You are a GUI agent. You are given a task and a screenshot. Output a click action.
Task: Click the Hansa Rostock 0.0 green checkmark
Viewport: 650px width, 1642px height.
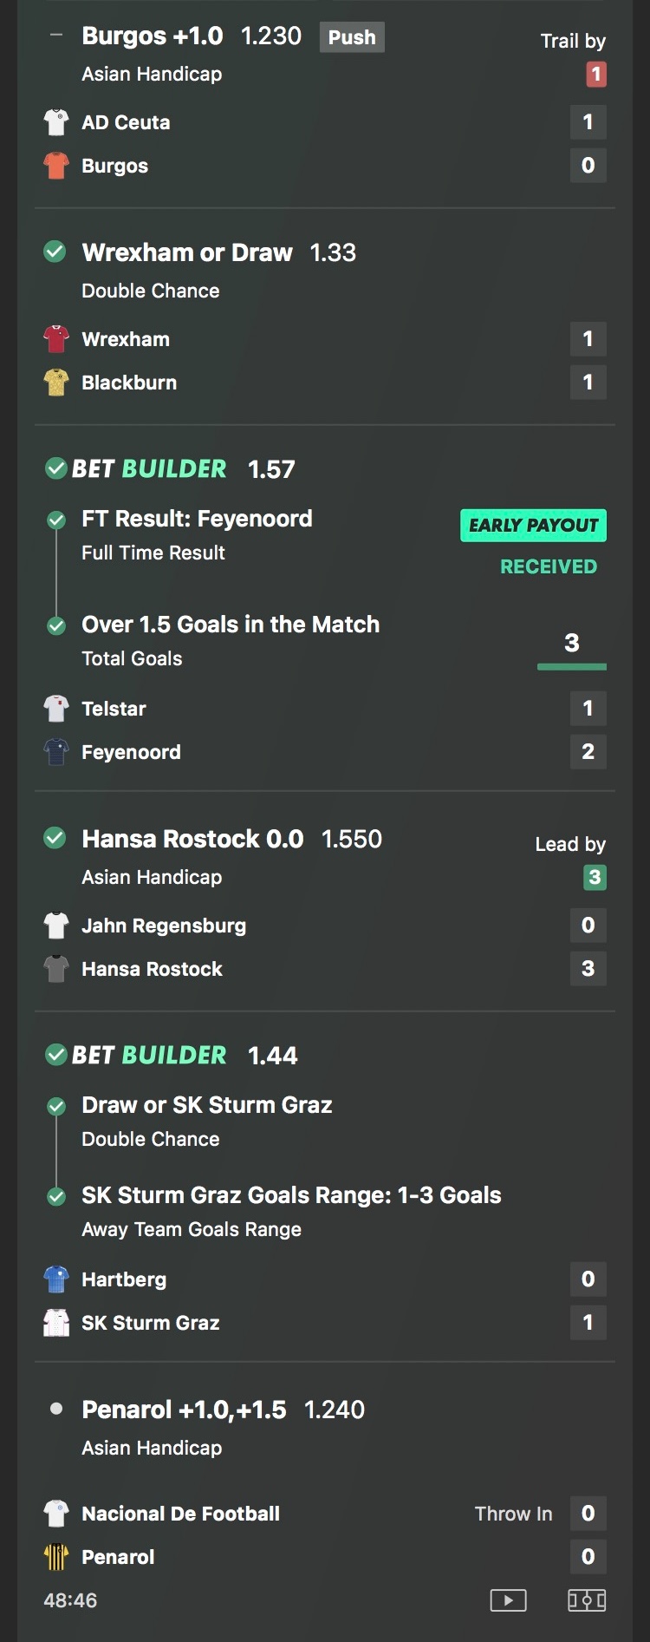55,838
